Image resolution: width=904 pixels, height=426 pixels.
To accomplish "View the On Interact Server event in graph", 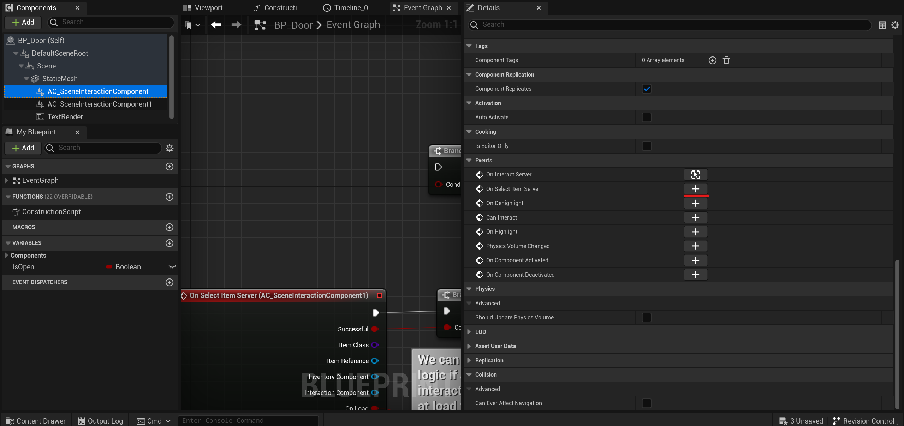I will coord(696,175).
